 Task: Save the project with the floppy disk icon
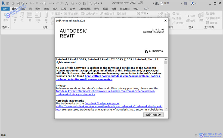pyautogui.click(x=18, y=3)
